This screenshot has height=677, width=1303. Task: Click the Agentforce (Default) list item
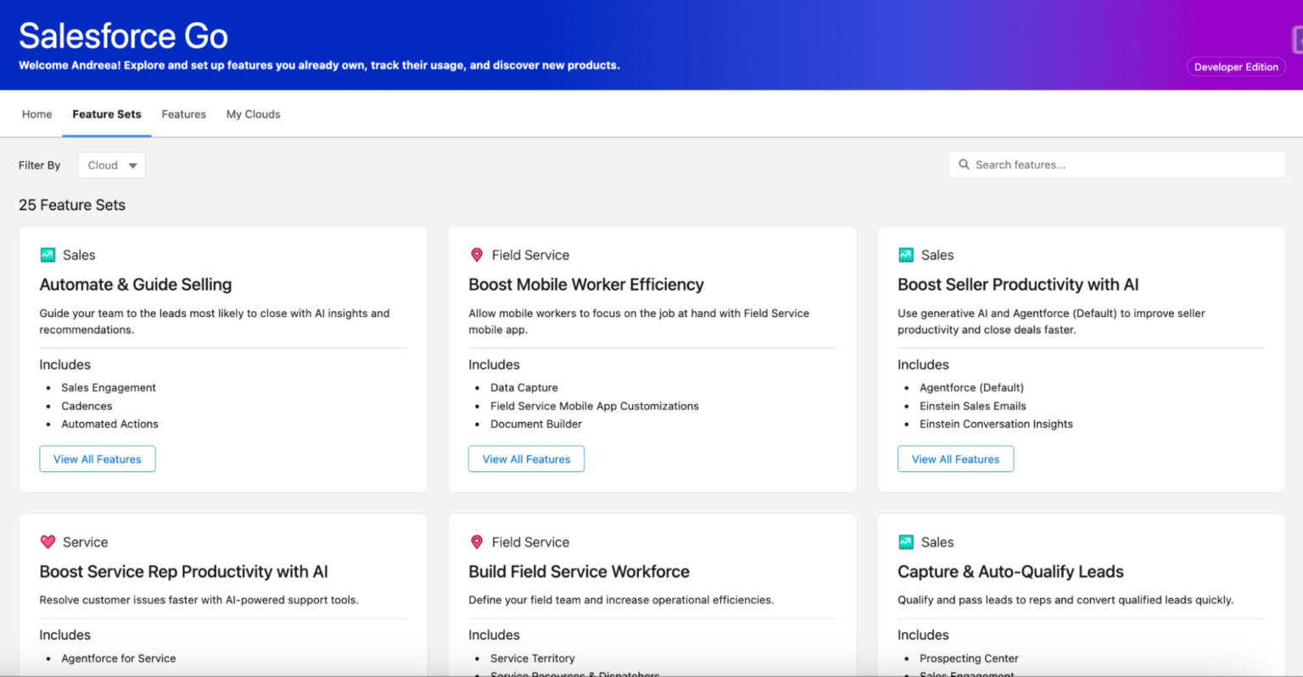pyautogui.click(x=971, y=387)
